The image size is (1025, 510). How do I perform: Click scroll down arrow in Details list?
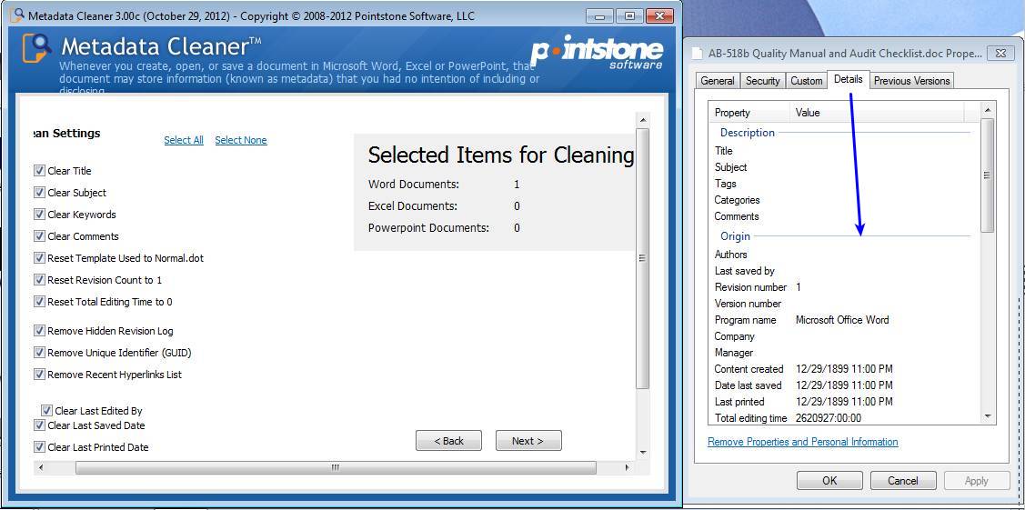987,416
